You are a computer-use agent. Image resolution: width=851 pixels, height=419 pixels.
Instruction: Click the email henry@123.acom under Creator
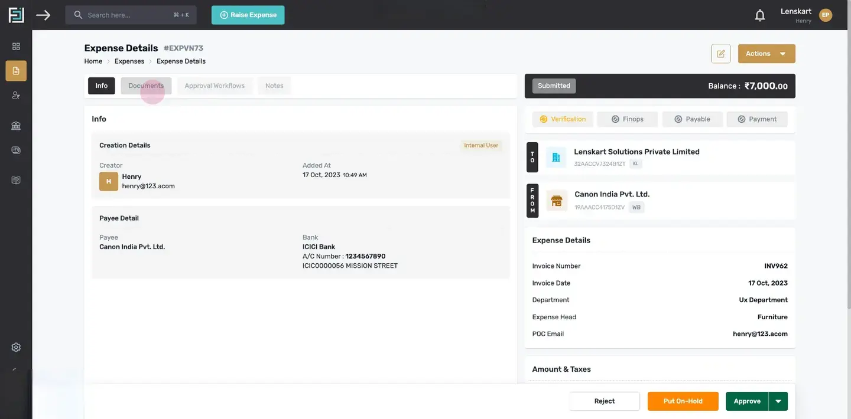[x=148, y=186]
